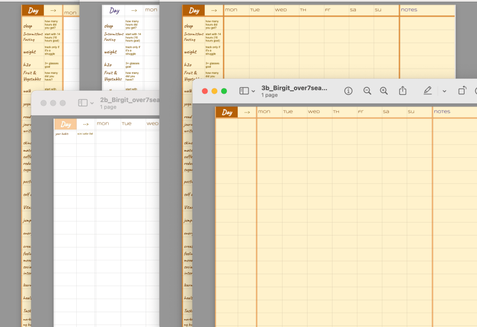477x327 pixels.
Task: Close the 3b_Birgit window with red button
Action: (205, 91)
